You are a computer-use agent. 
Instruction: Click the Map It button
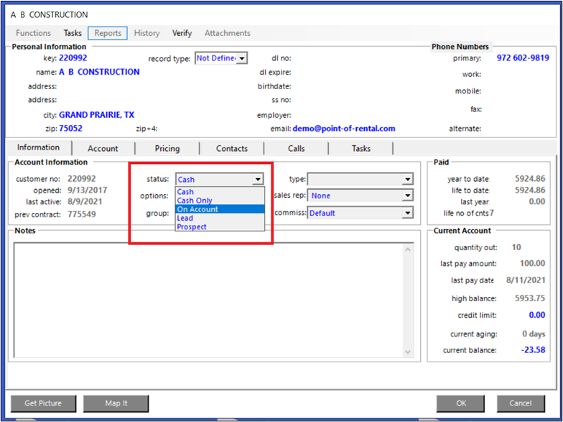116,403
